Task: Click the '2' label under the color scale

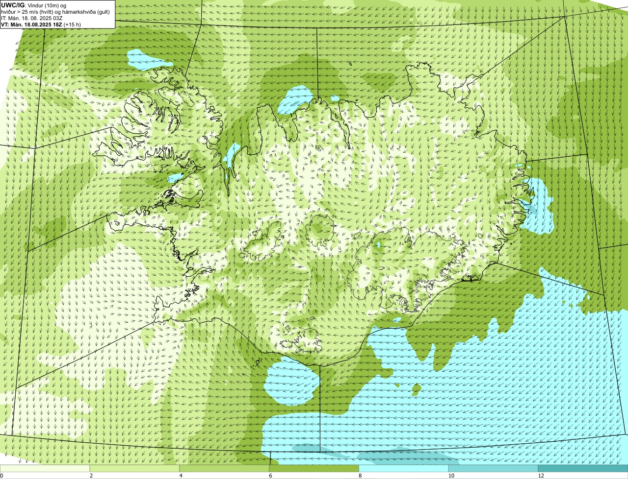Action: [91, 476]
